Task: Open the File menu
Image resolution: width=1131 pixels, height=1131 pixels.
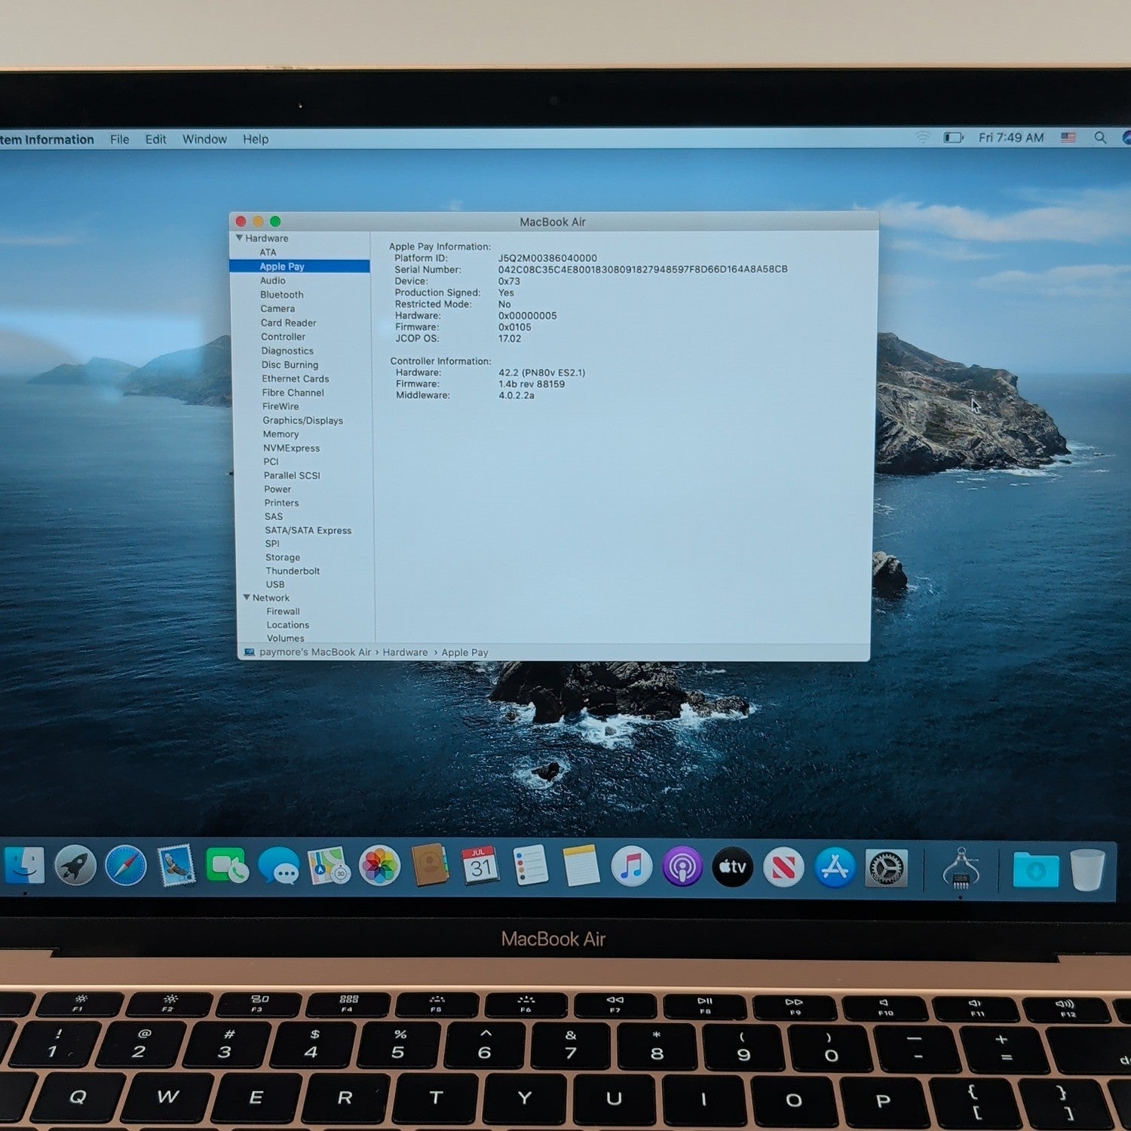Action: point(119,139)
